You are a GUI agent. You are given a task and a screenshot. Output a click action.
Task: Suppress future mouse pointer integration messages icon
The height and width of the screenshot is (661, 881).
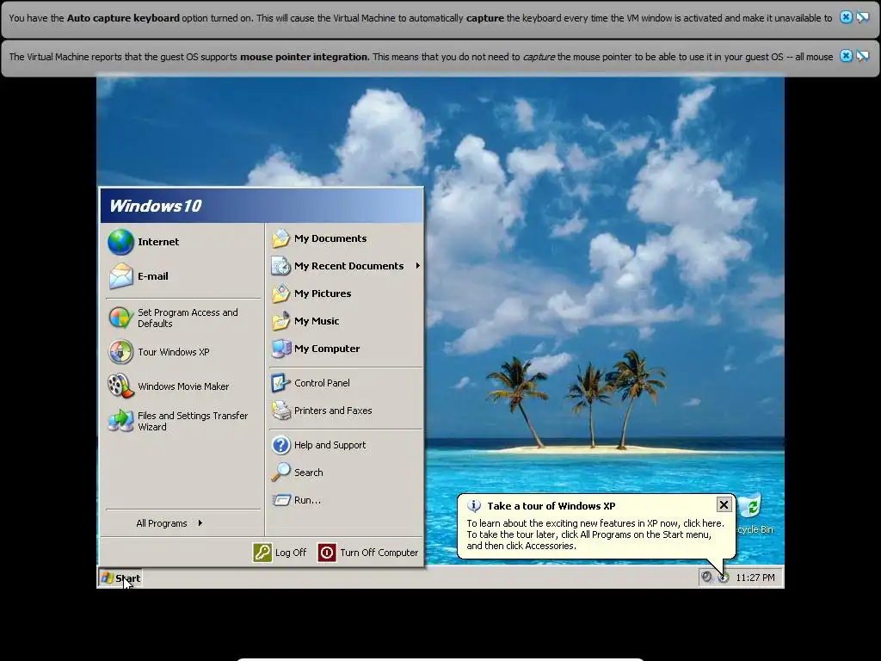pyautogui.click(x=862, y=56)
